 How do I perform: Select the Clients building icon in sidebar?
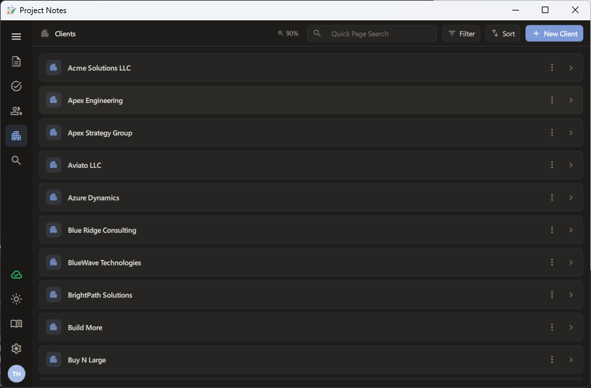coord(16,136)
